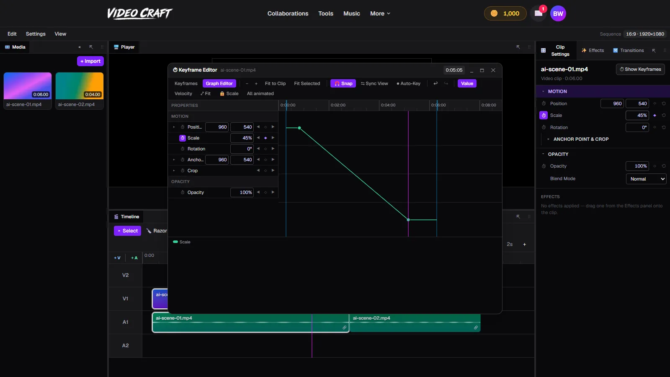Click Show Keyframes button
This screenshot has height=377, width=670.
(x=640, y=69)
